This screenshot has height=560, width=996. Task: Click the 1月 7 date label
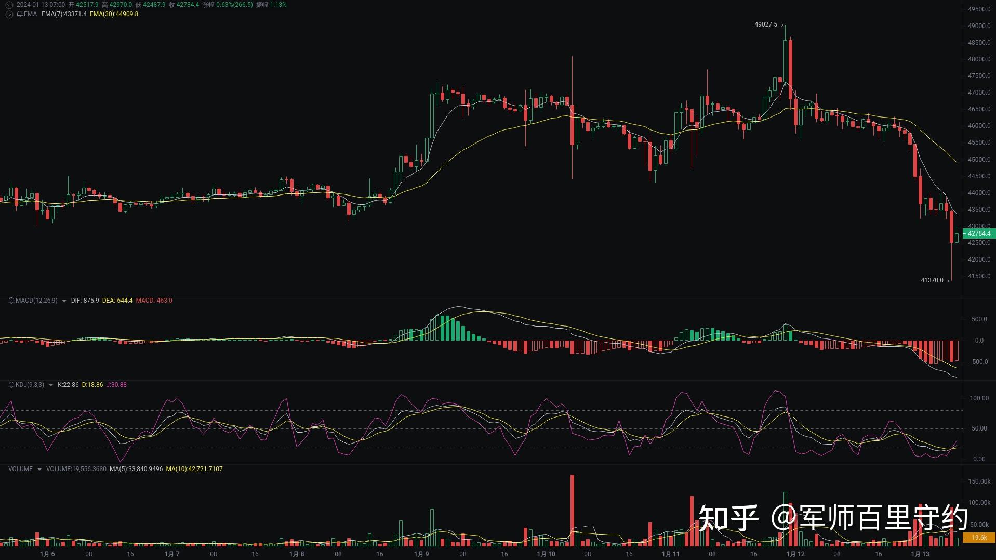click(x=172, y=554)
